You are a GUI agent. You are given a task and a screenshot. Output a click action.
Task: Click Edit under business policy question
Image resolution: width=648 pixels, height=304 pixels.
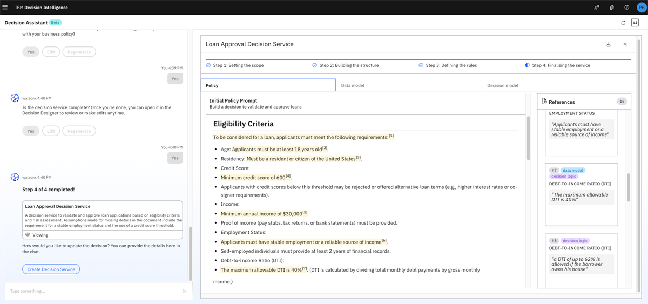[51, 52]
